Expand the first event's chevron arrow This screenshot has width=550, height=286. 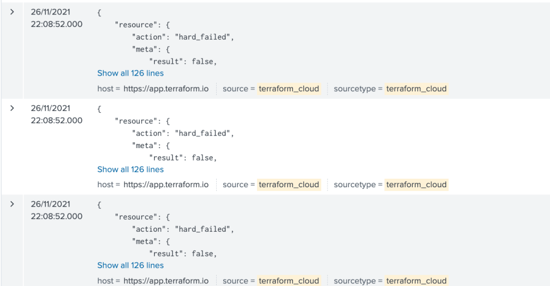(x=12, y=12)
